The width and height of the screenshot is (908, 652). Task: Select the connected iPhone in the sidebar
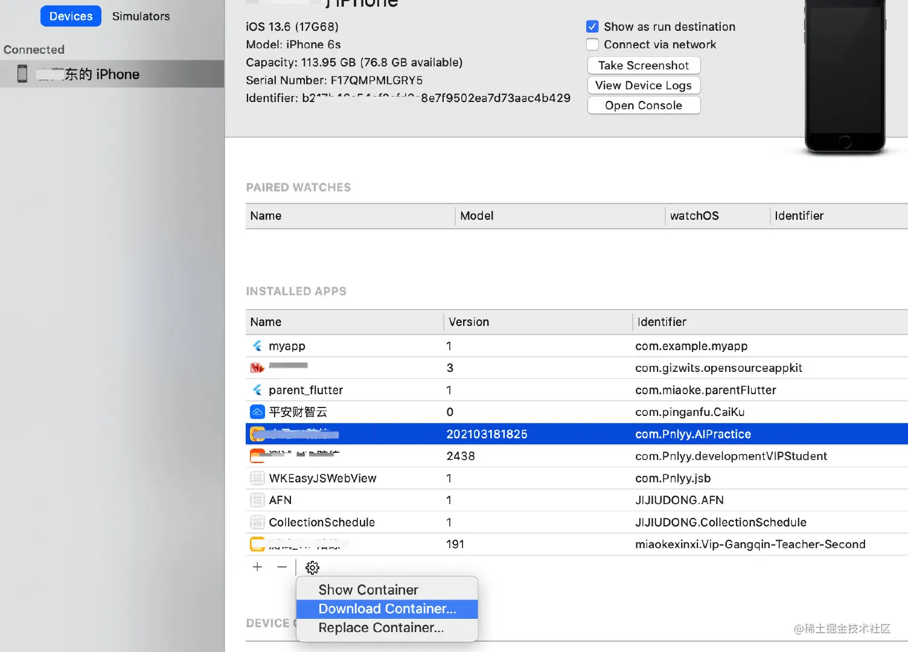coord(112,74)
